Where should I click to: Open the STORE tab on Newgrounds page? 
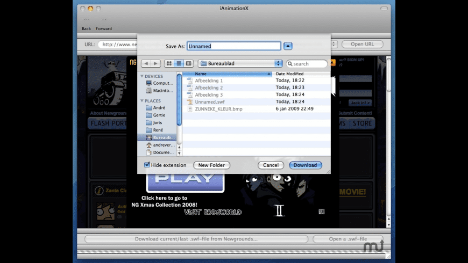(363, 123)
